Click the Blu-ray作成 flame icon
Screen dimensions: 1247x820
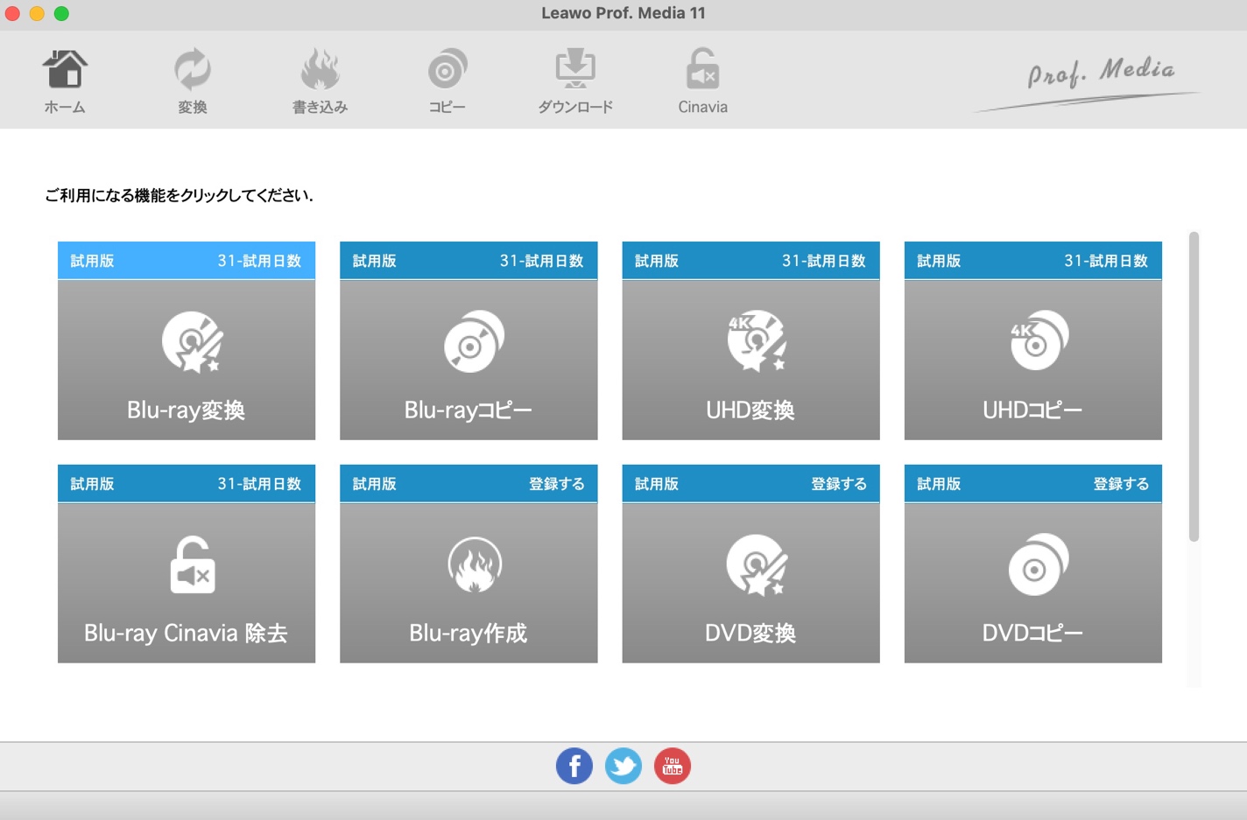(475, 564)
